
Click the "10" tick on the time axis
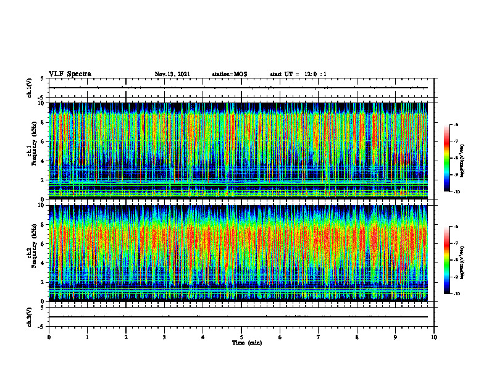[434, 337]
